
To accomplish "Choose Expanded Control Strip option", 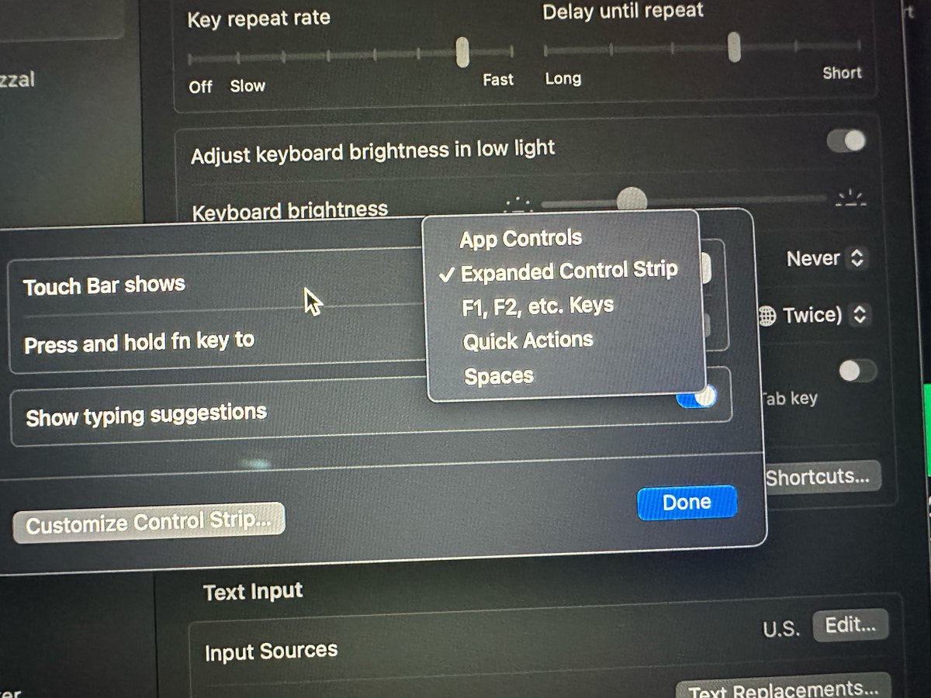I will click(569, 271).
